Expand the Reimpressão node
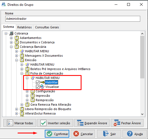Screen dimensions: 148x139 27,100
